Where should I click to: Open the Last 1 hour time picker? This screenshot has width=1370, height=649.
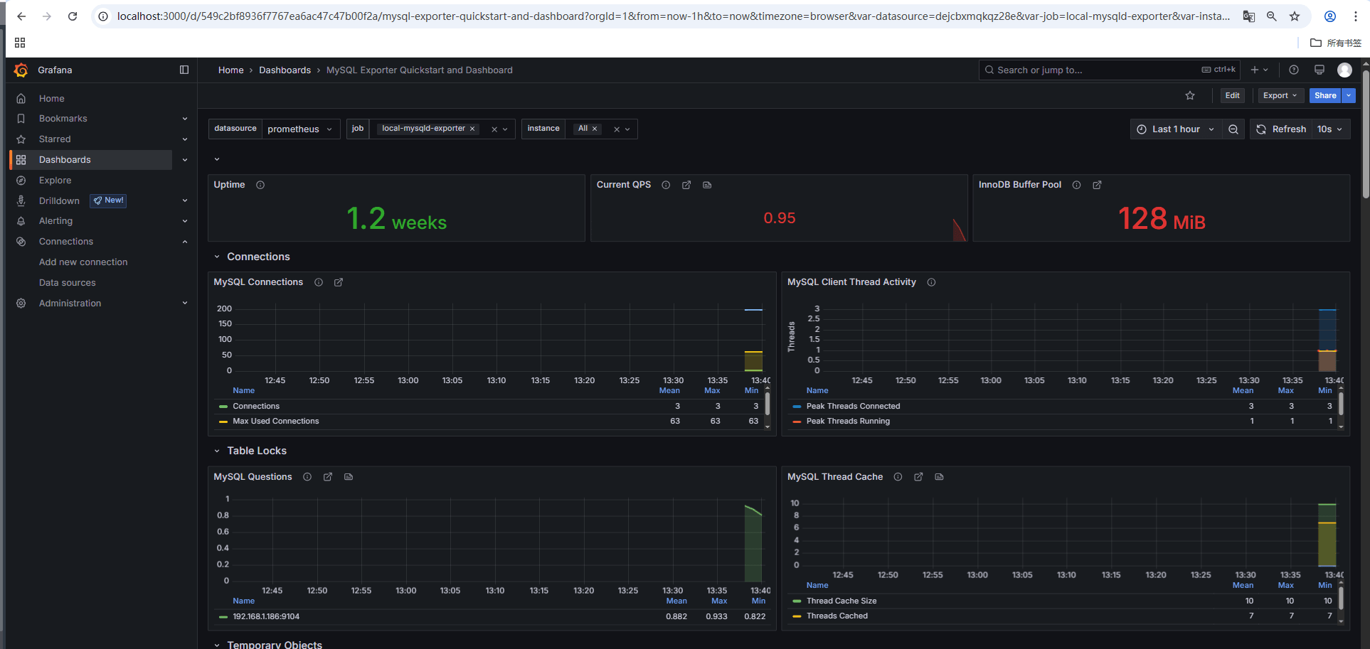[x=1176, y=129]
